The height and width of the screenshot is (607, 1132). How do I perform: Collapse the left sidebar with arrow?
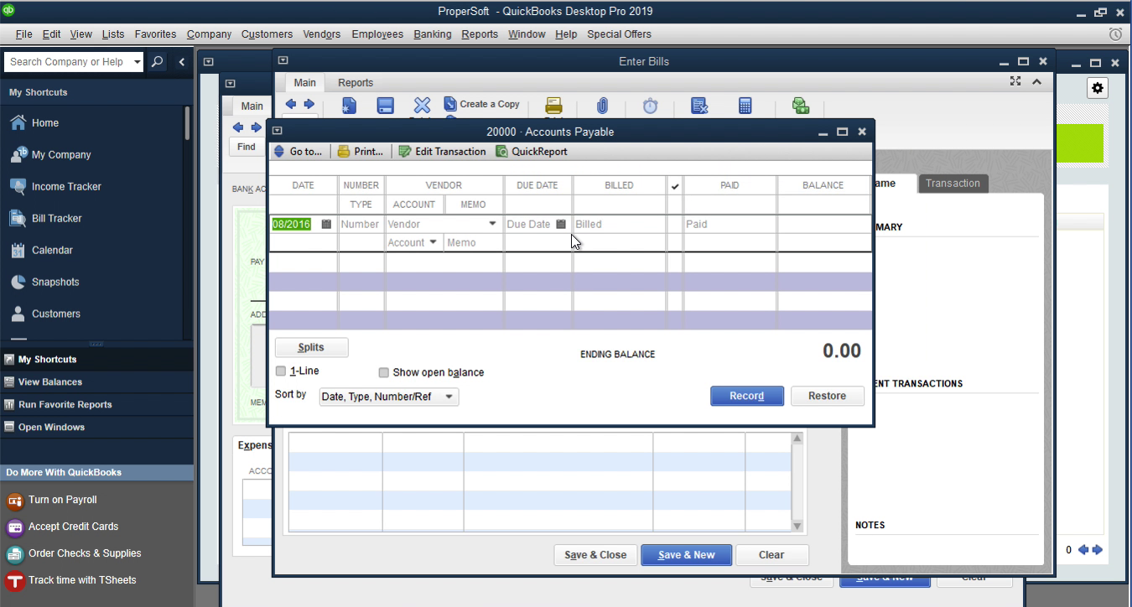click(182, 62)
